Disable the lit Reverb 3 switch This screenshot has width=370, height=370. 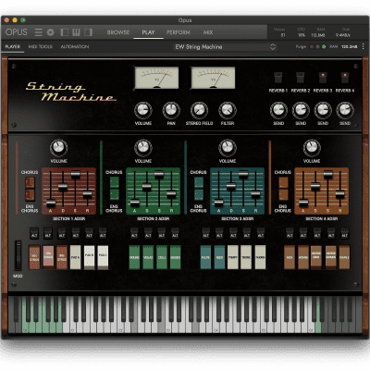click(x=323, y=78)
